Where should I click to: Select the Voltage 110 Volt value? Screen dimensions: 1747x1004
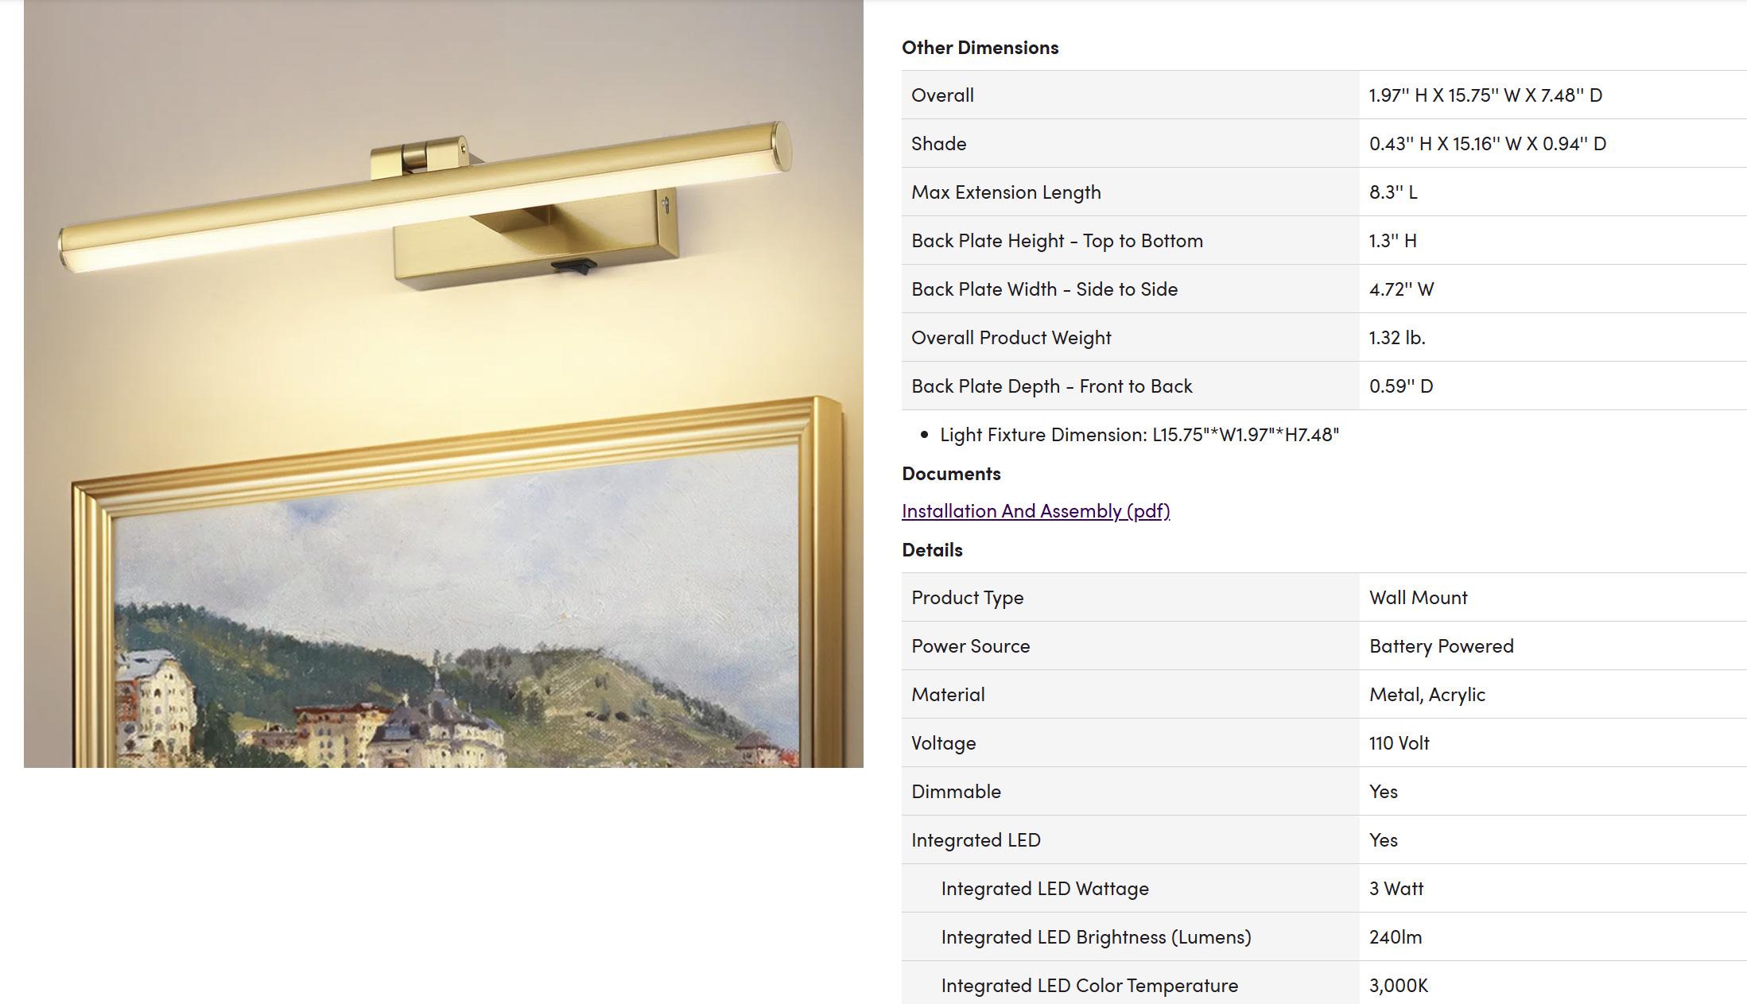tap(1399, 743)
